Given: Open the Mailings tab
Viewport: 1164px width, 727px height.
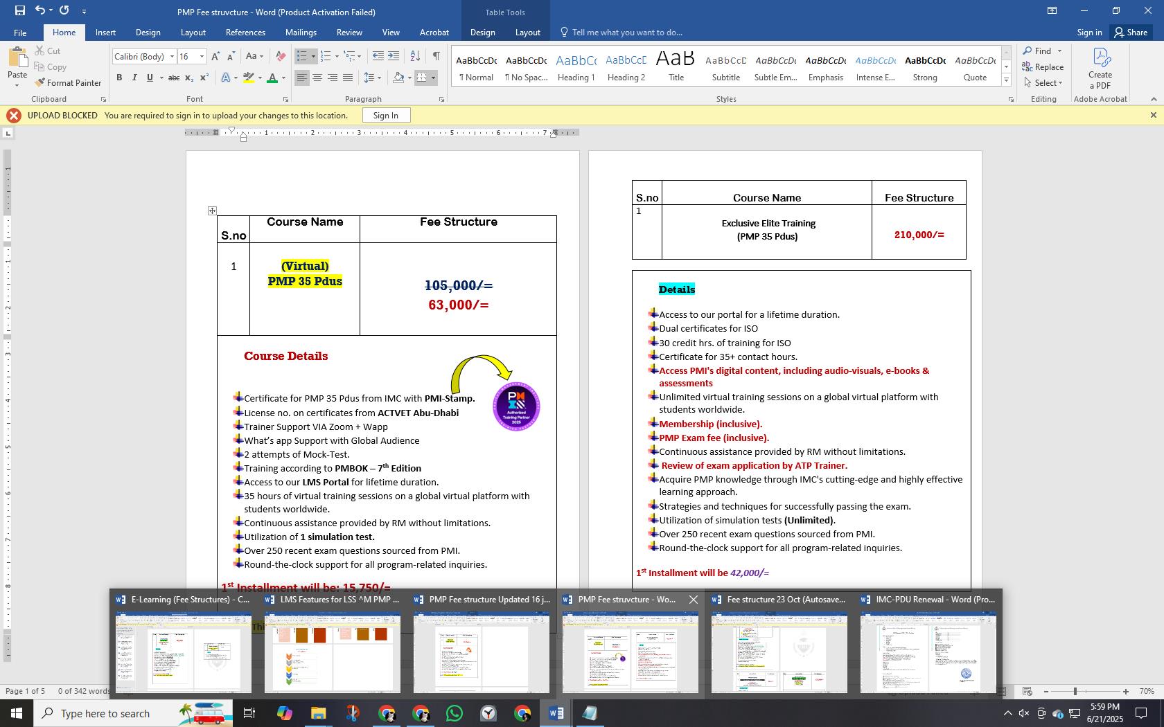Looking at the screenshot, I should click(x=301, y=33).
